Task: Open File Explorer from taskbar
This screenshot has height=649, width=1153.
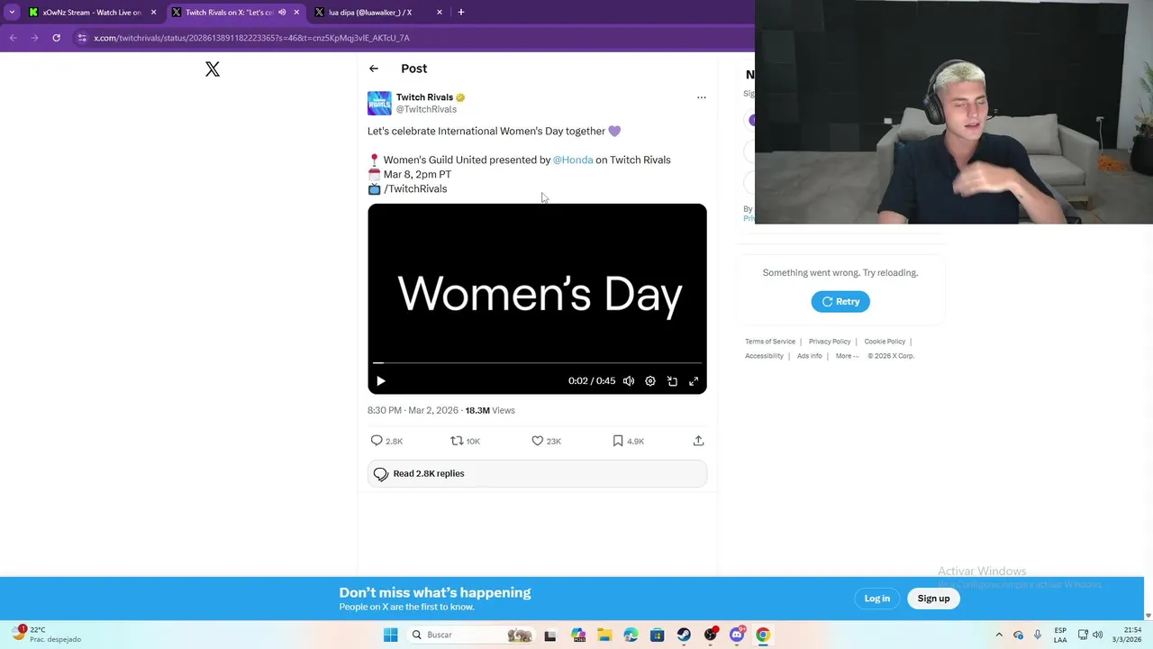Action: coord(604,635)
